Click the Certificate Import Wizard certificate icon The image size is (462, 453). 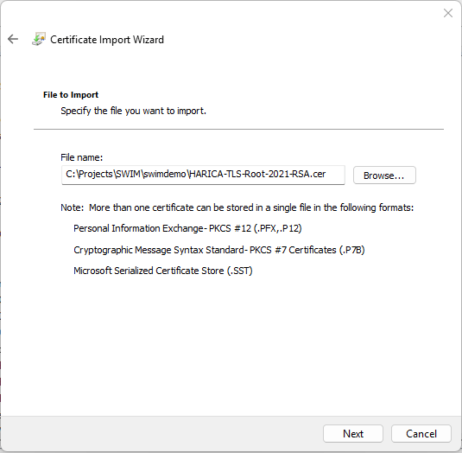[39, 39]
